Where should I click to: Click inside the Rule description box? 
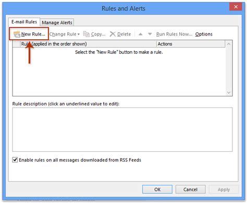[122, 129]
